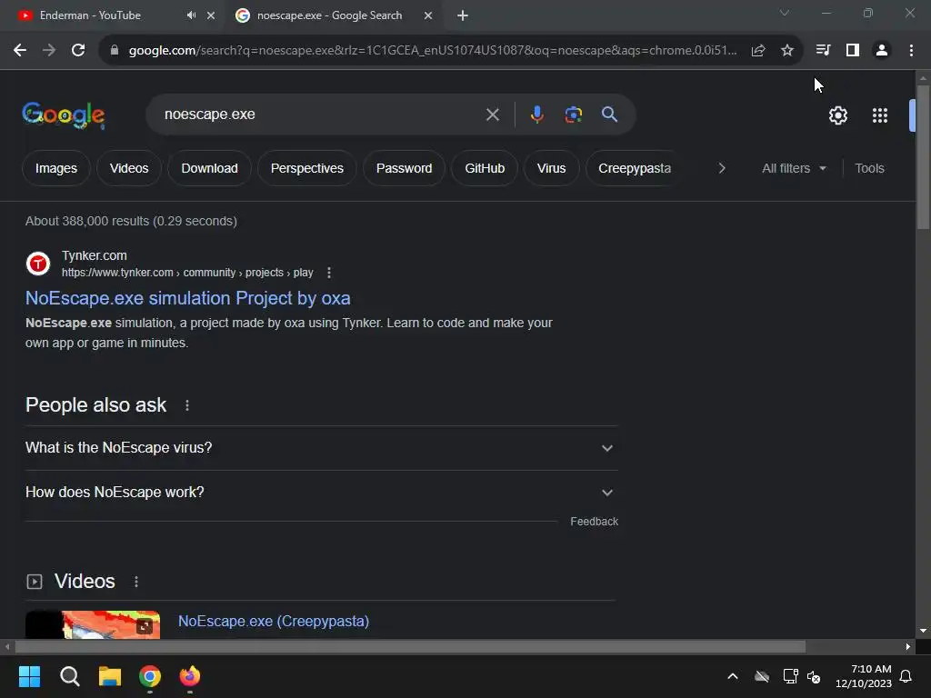
Task: Filter results by Videos
Action: click(x=129, y=168)
